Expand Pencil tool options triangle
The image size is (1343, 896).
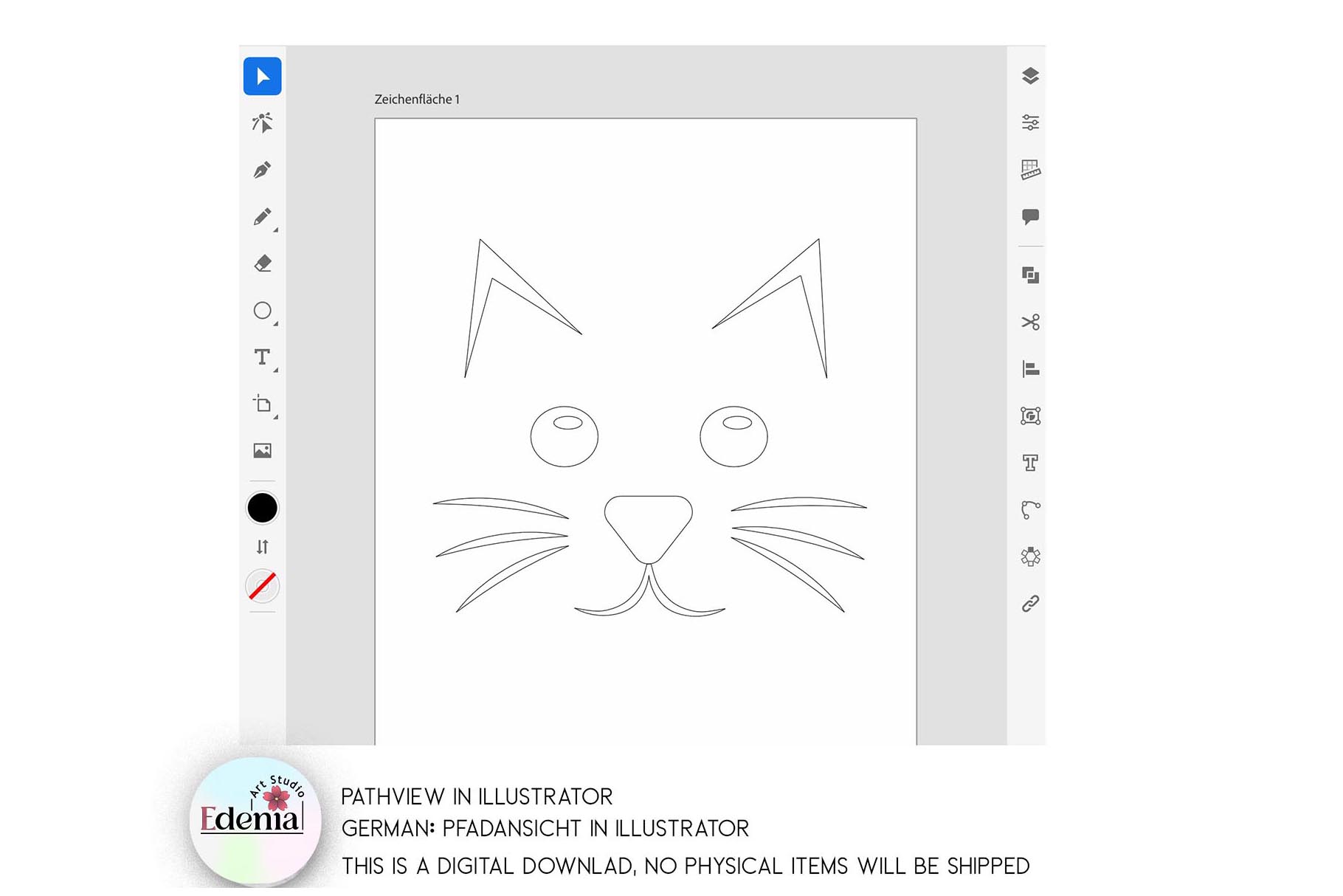click(x=276, y=230)
